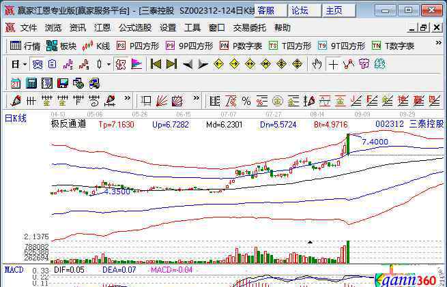Open the T四方形 tool
447x287 pixels.
290,46
